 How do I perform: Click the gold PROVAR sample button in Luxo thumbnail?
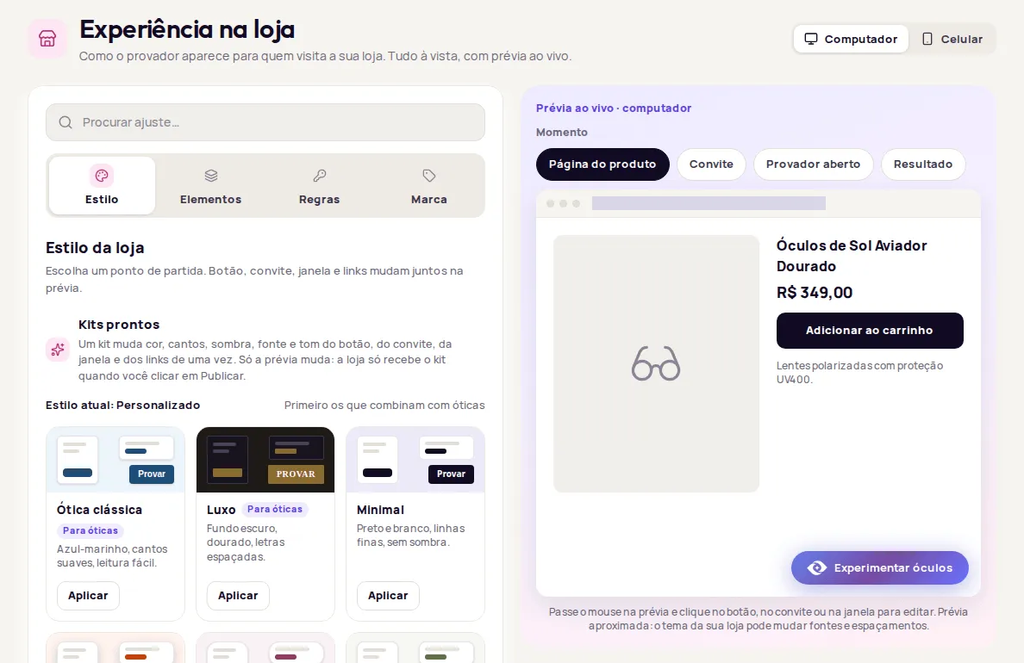click(296, 474)
